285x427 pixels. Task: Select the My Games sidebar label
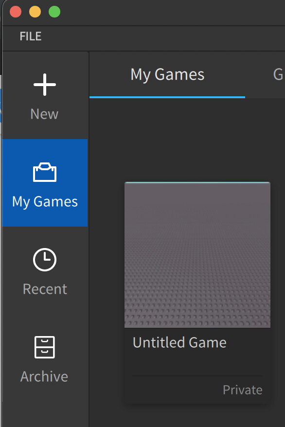click(x=45, y=202)
